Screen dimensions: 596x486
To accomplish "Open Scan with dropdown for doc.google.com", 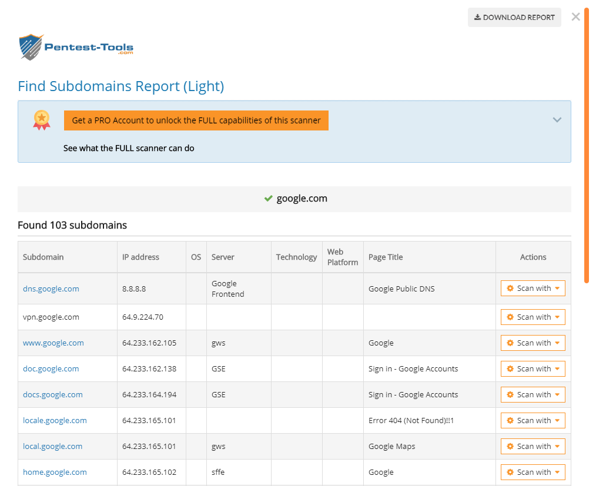I will pos(533,369).
